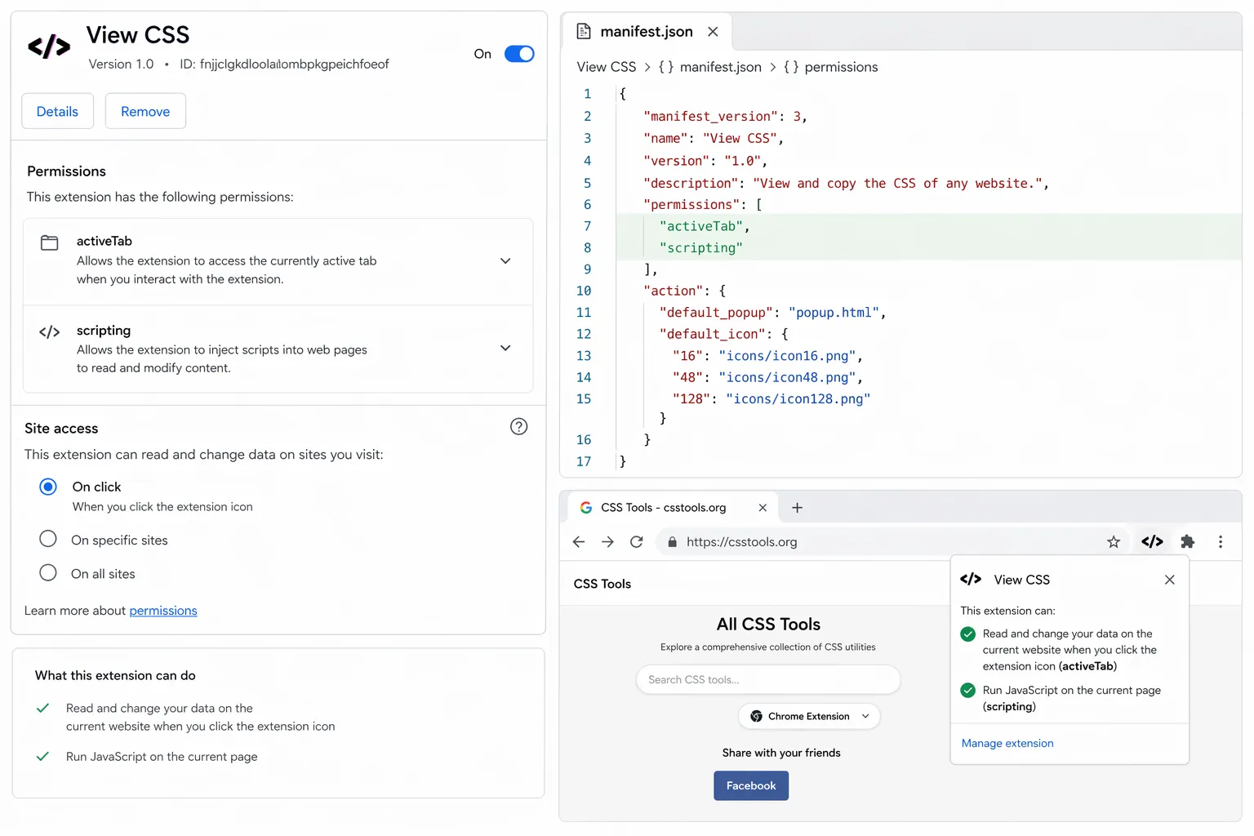This screenshot has width=1254, height=836.
Task: Click the "scripting" string on line 8
Action: click(701, 248)
